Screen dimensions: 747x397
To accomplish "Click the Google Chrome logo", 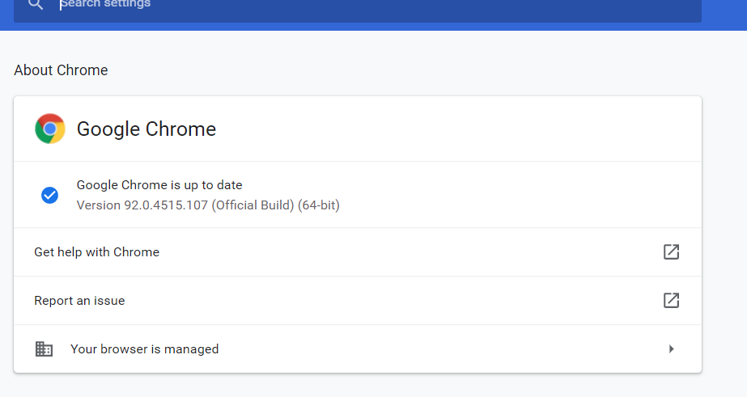I will 50,129.
